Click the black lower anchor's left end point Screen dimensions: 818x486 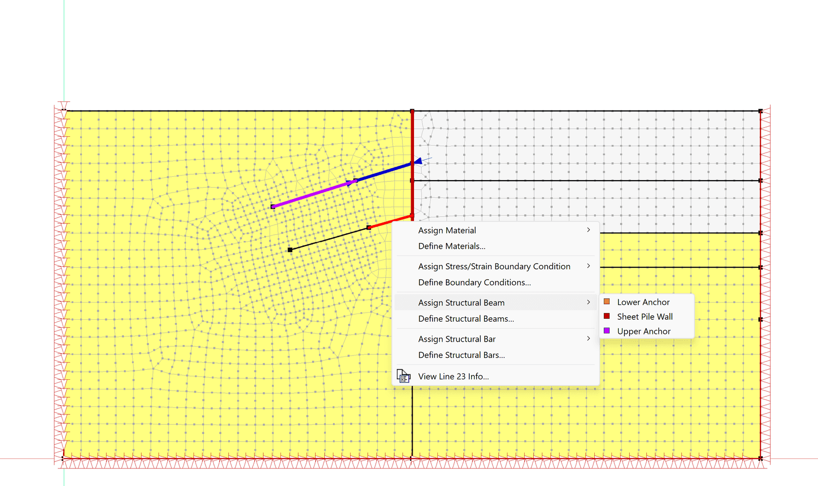(290, 250)
